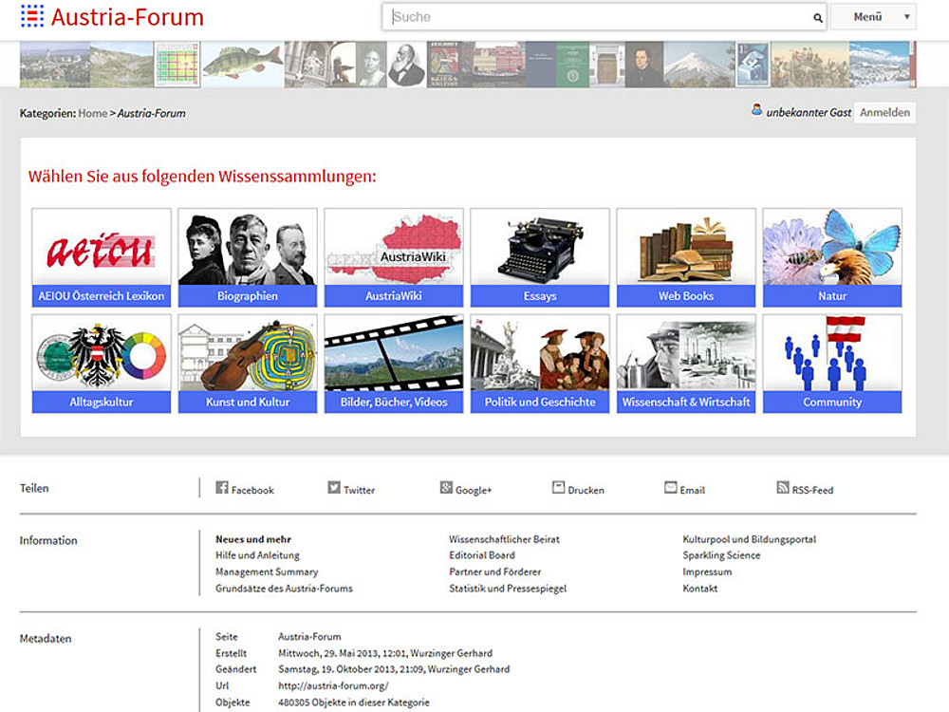Click the Drucken printer icon
This screenshot has width=949, height=712.
(x=559, y=488)
